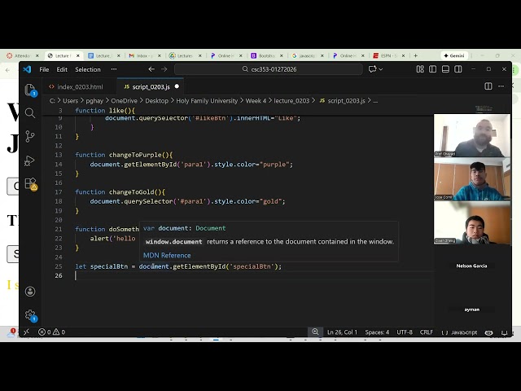Change line endings via CRLF
This screenshot has height=391, width=521.
click(427, 332)
